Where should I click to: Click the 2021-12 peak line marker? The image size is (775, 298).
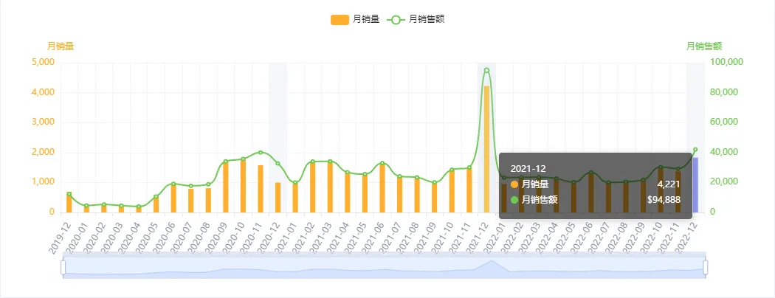tap(486, 70)
